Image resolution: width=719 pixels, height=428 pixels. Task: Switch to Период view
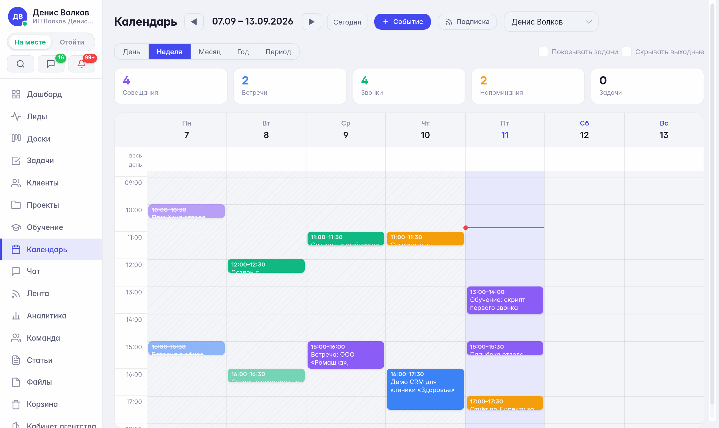tap(278, 52)
